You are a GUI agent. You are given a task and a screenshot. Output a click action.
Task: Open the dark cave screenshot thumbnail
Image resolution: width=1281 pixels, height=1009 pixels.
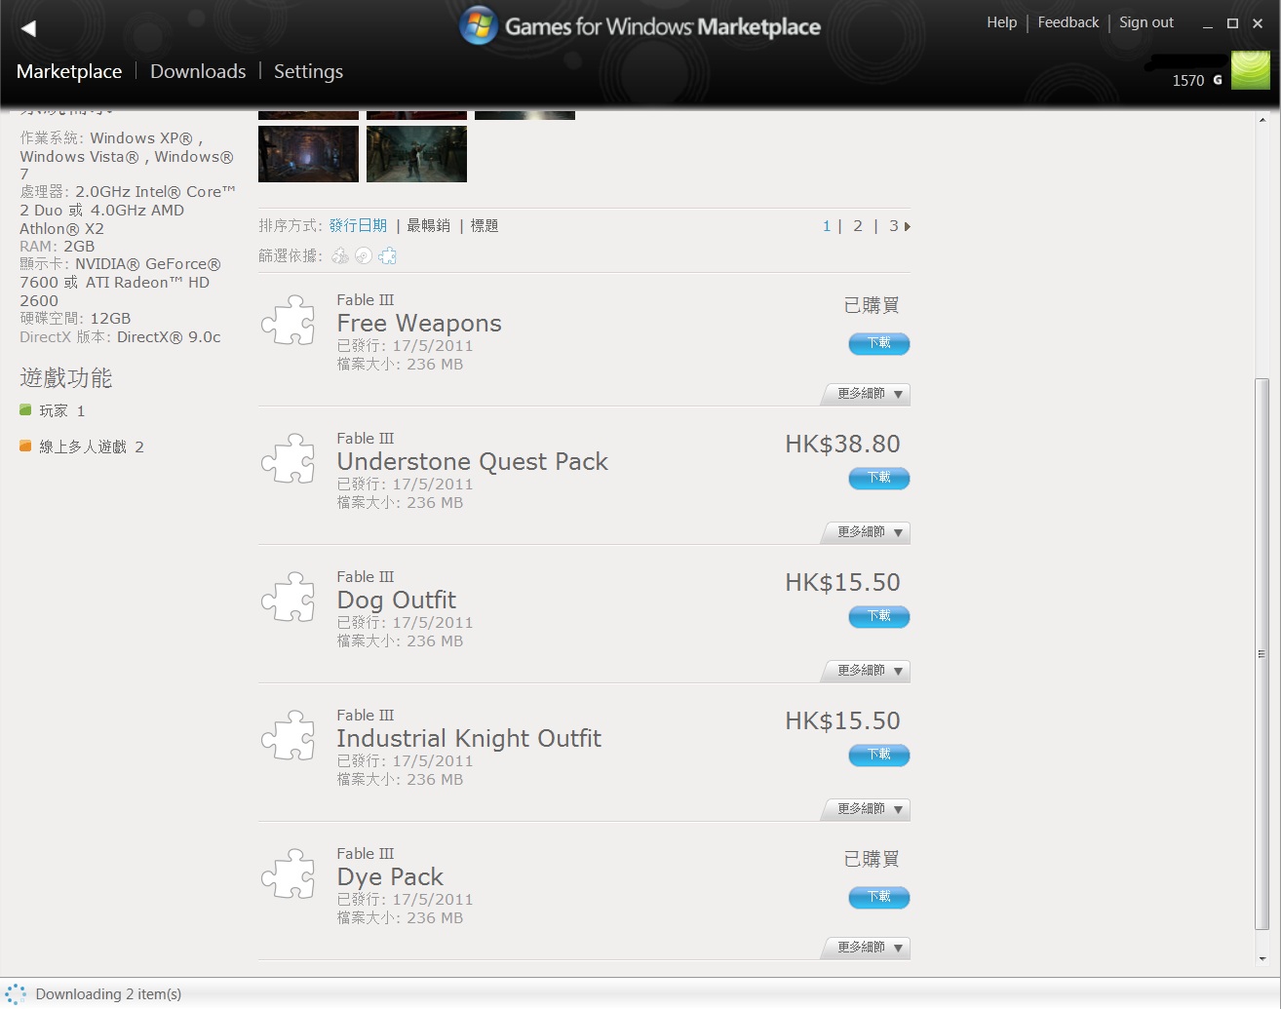pyautogui.click(x=308, y=154)
